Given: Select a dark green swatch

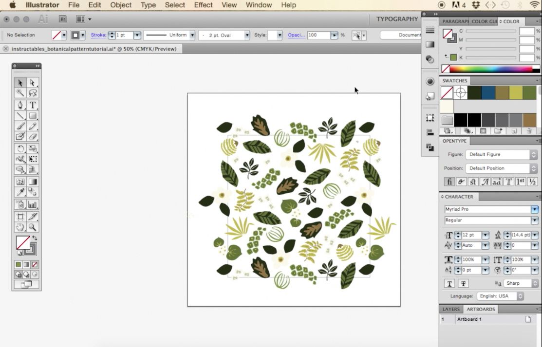Looking at the screenshot, I should [x=474, y=92].
